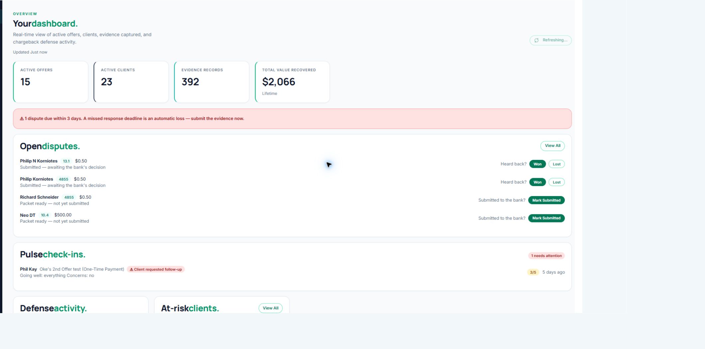View all at-risk clients
The image size is (705, 349).
(x=271, y=308)
